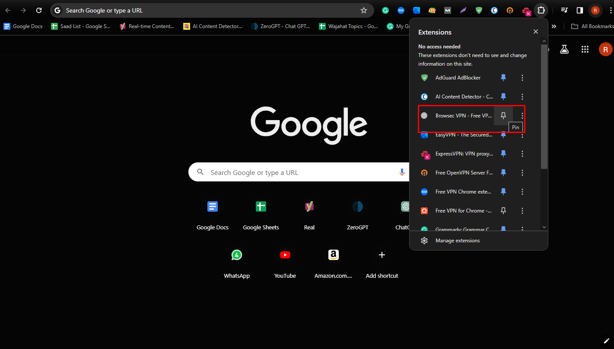Viewport: 614px width, 349px height.
Task: Open AI Content Detector icon in toolbar
Action: pyautogui.click(x=494, y=10)
